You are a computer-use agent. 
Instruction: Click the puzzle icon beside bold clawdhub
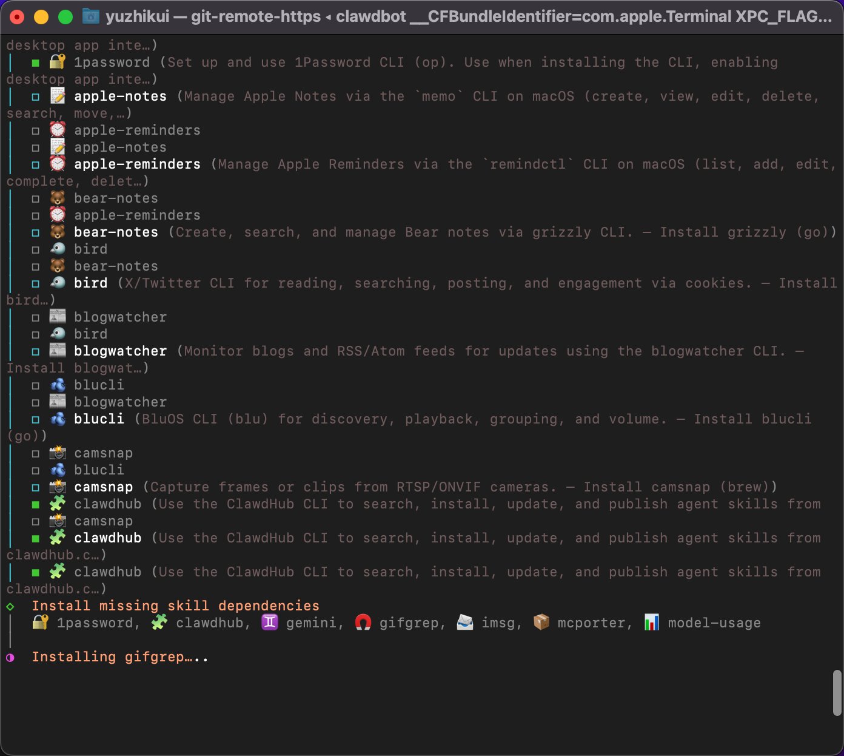(58, 538)
